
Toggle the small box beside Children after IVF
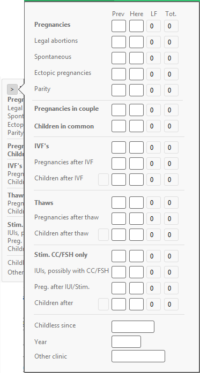(x=103, y=180)
